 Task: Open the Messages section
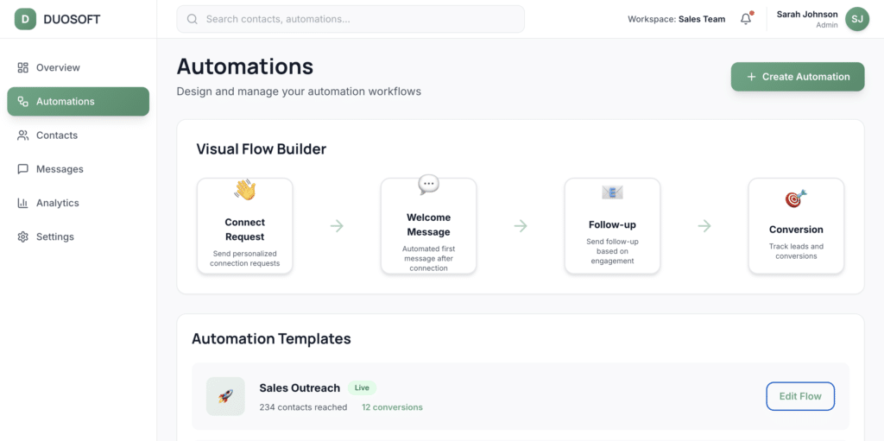click(x=60, y=169)
